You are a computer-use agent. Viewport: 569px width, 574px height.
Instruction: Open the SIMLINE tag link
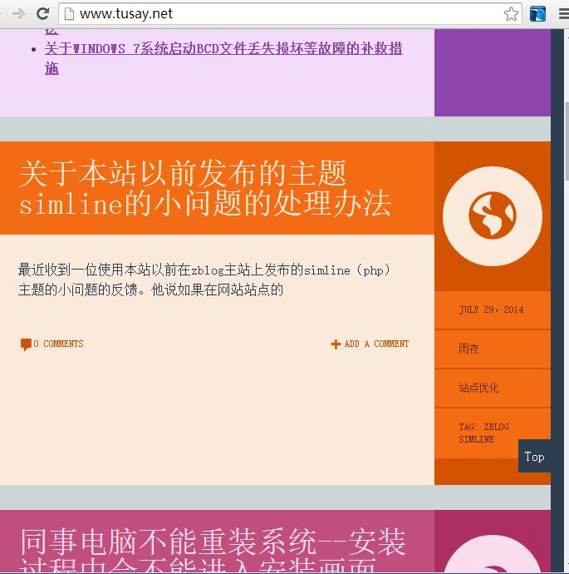point(476,439)
